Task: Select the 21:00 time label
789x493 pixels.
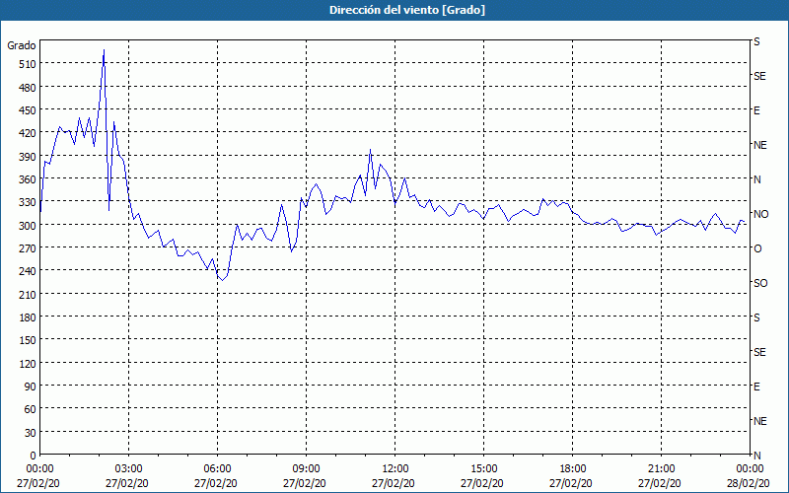Action: pyautogui.click(x=661, y=468)
